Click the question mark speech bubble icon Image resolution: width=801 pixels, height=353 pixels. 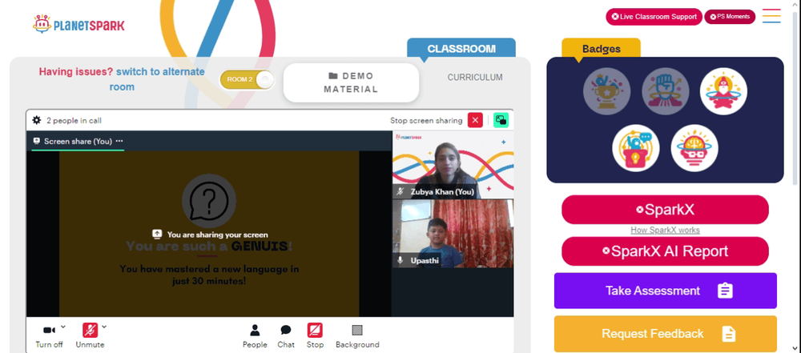click(209, 201)
